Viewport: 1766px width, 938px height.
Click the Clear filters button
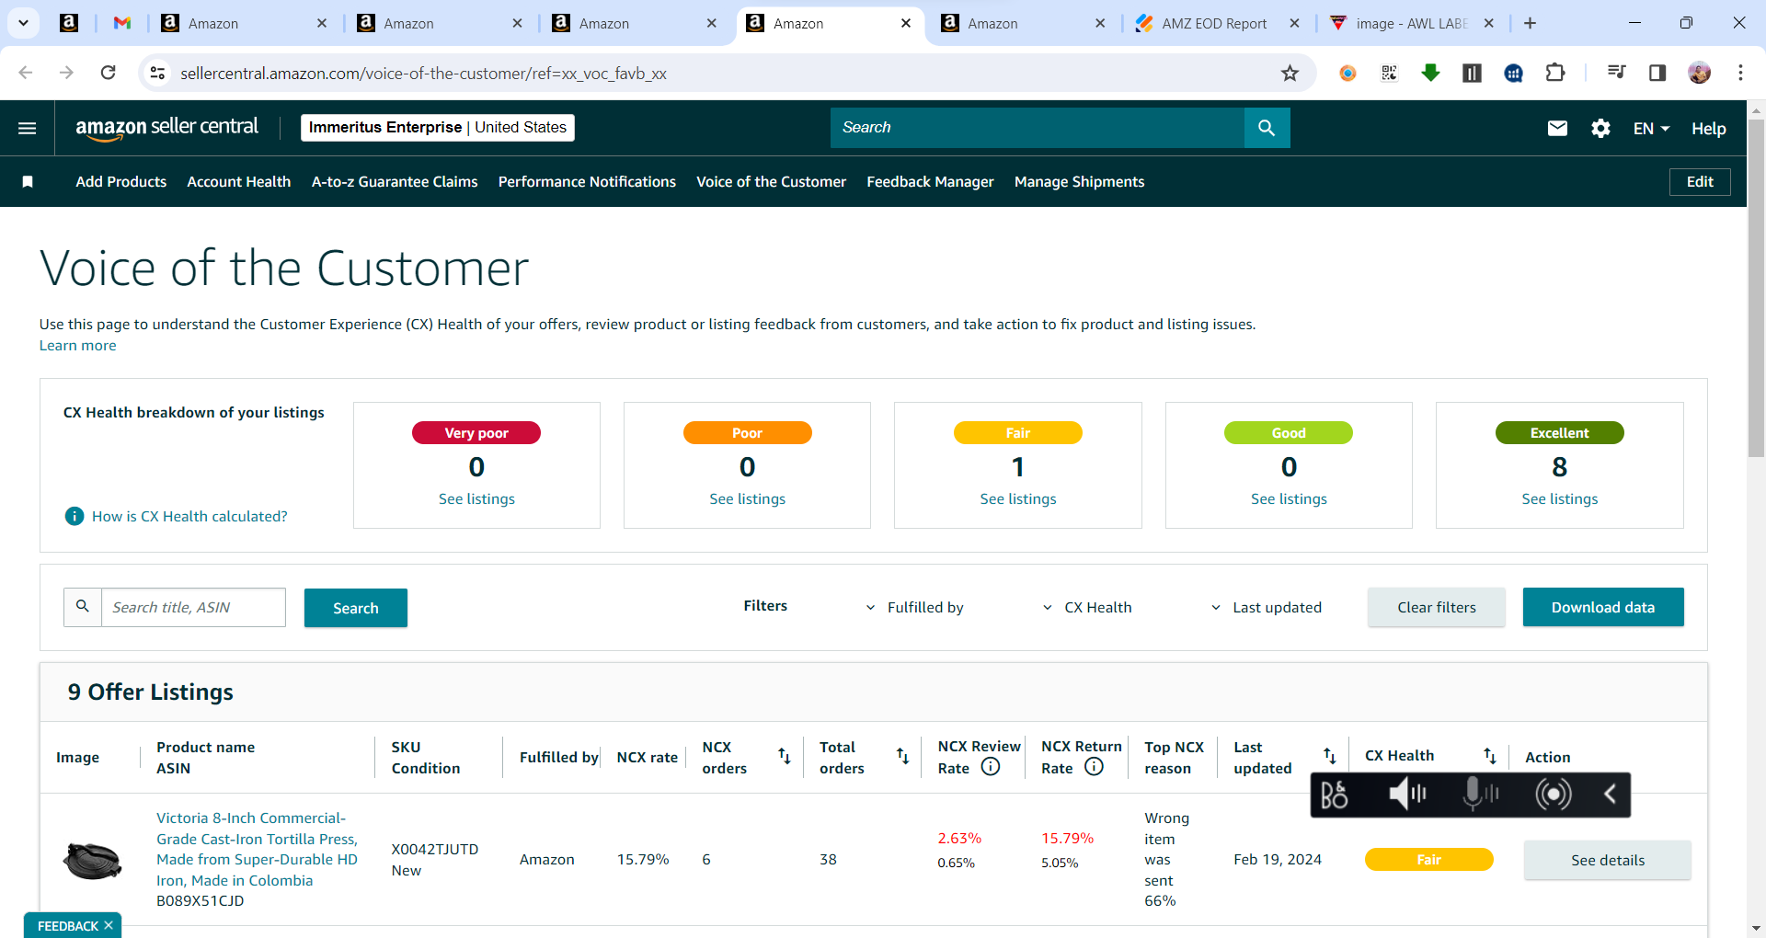click(x=1436, y=607)
